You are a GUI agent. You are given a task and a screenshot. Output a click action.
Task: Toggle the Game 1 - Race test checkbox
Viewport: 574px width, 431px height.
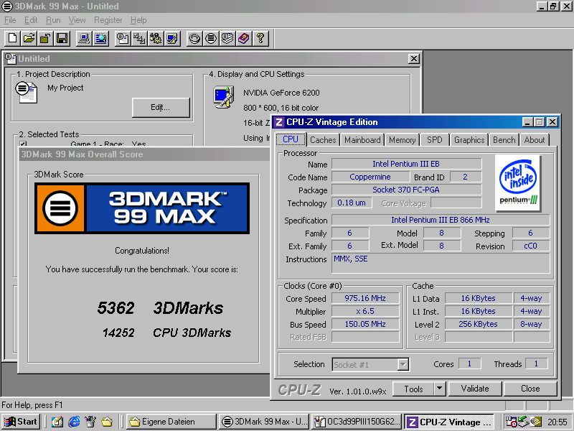(23, 144)
